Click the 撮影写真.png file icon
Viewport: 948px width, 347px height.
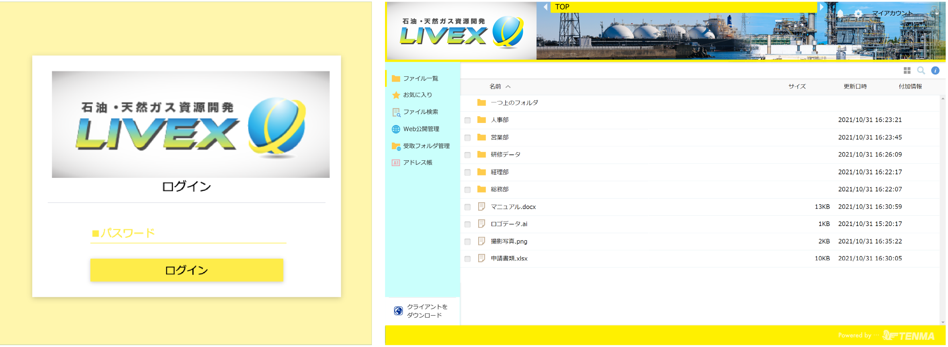[481, 241]
